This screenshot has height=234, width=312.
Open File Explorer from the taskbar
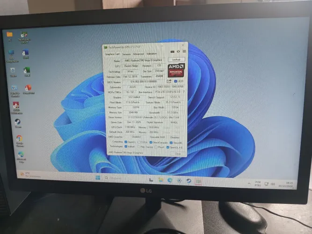coord(160,180)
